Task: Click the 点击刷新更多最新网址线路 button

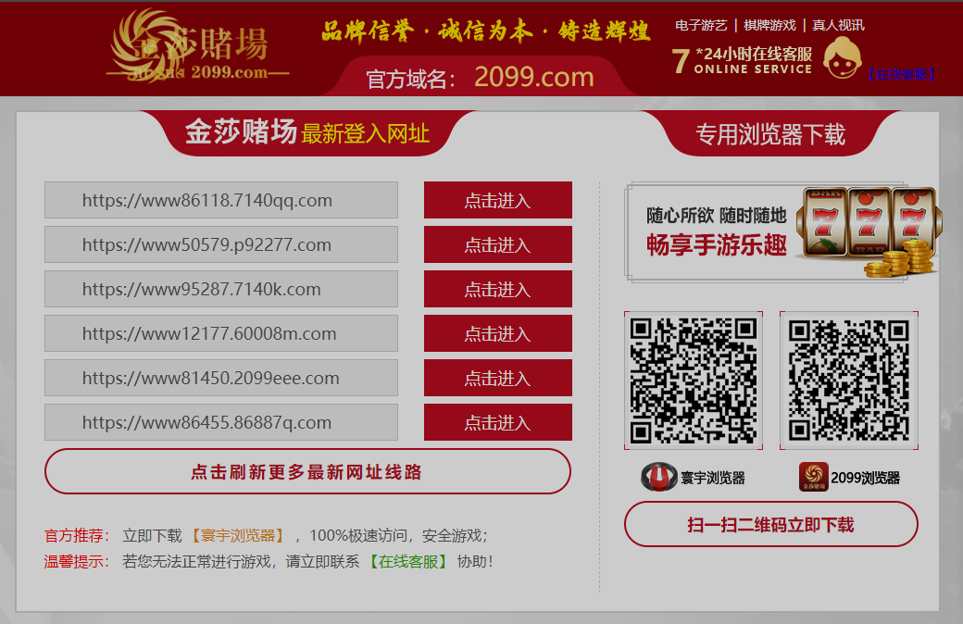Action: (x=307, y=472)
